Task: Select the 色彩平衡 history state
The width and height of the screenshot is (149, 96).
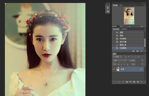Action: click(128, 42)
